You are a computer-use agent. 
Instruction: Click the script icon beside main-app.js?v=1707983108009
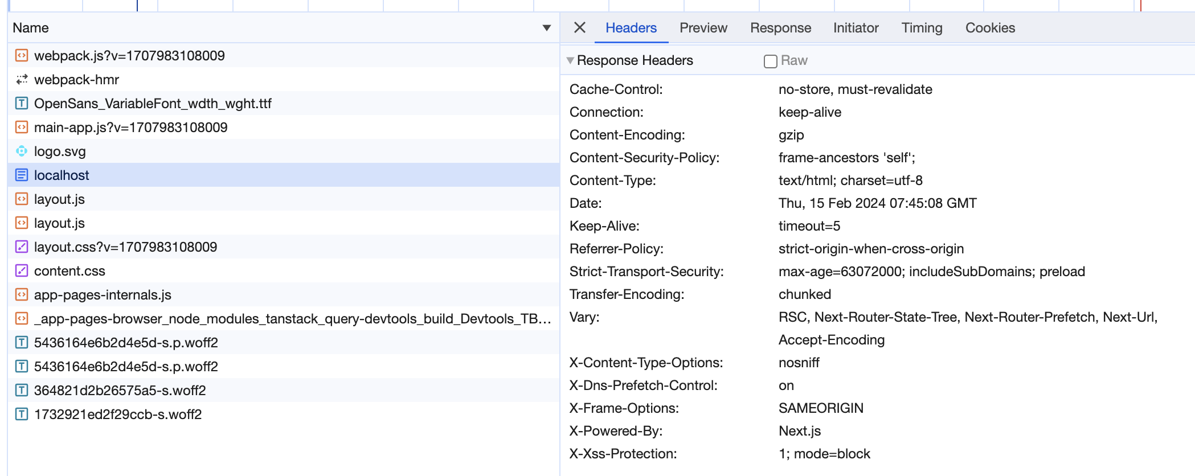pyautogui.click(x=22, y=127)
